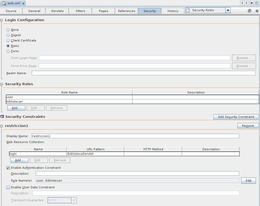260x206 pixels.
Task: Open the Servlets tab
Action: pos(57,11)
